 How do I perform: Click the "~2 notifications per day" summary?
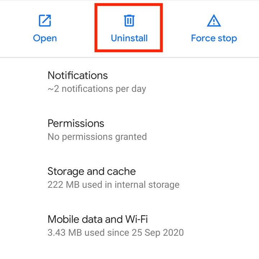[97, 89]
